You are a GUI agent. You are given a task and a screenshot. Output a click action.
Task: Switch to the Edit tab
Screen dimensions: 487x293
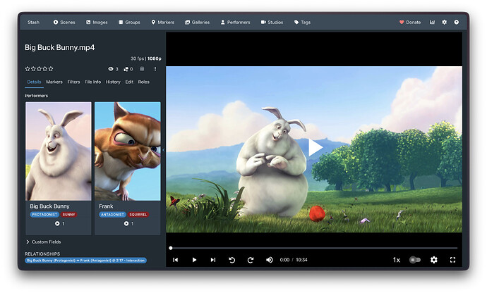(x=129, y=82)
